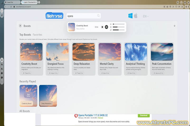
Task: Select Creativity Boost in Recently Played
Action: [28, 96]
